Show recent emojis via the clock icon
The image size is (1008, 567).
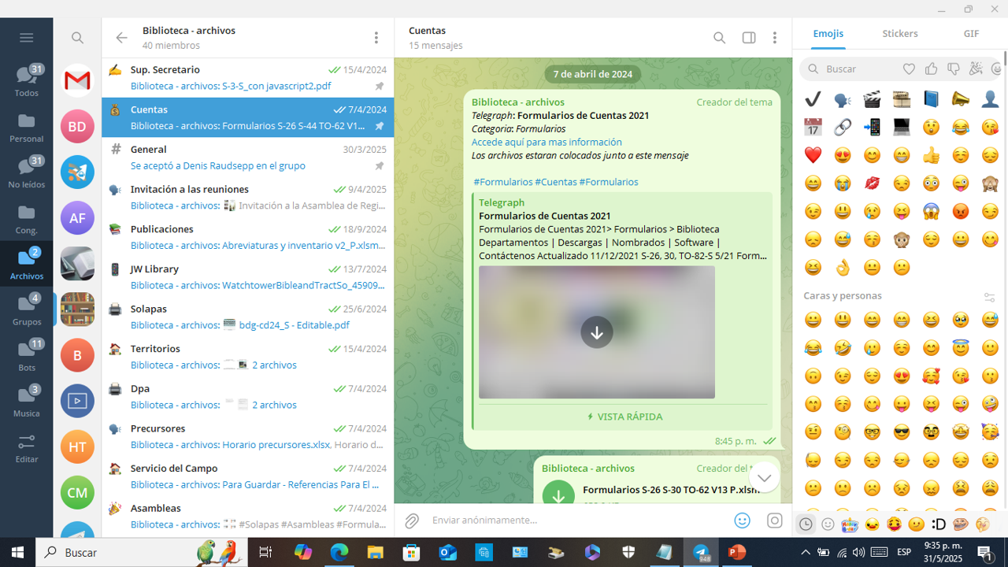tap(806, 524)
